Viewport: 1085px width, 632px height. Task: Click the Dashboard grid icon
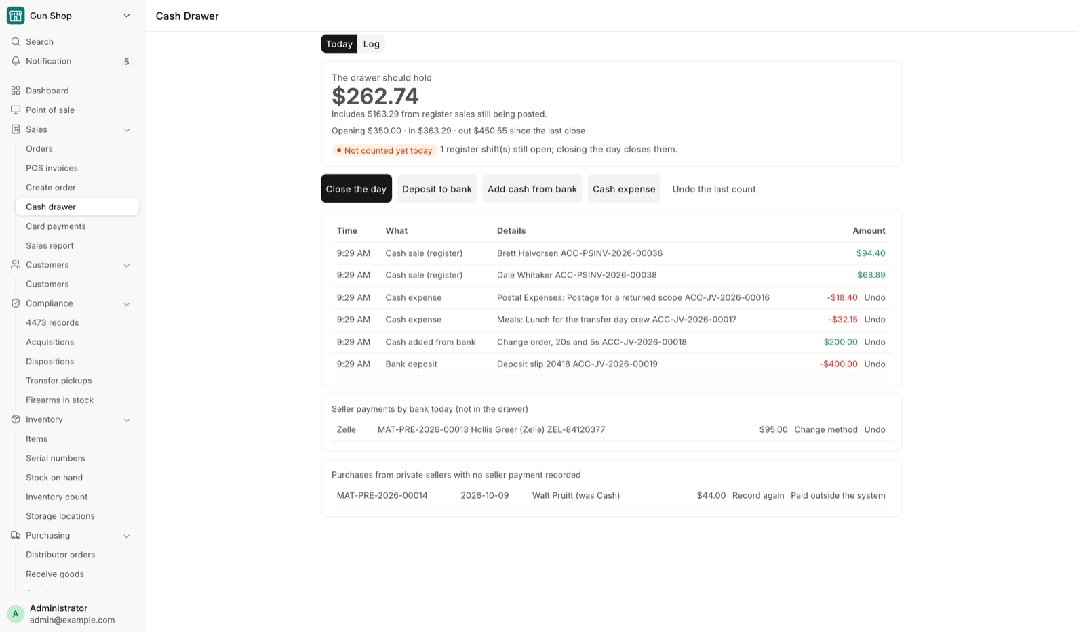(16, 91)
